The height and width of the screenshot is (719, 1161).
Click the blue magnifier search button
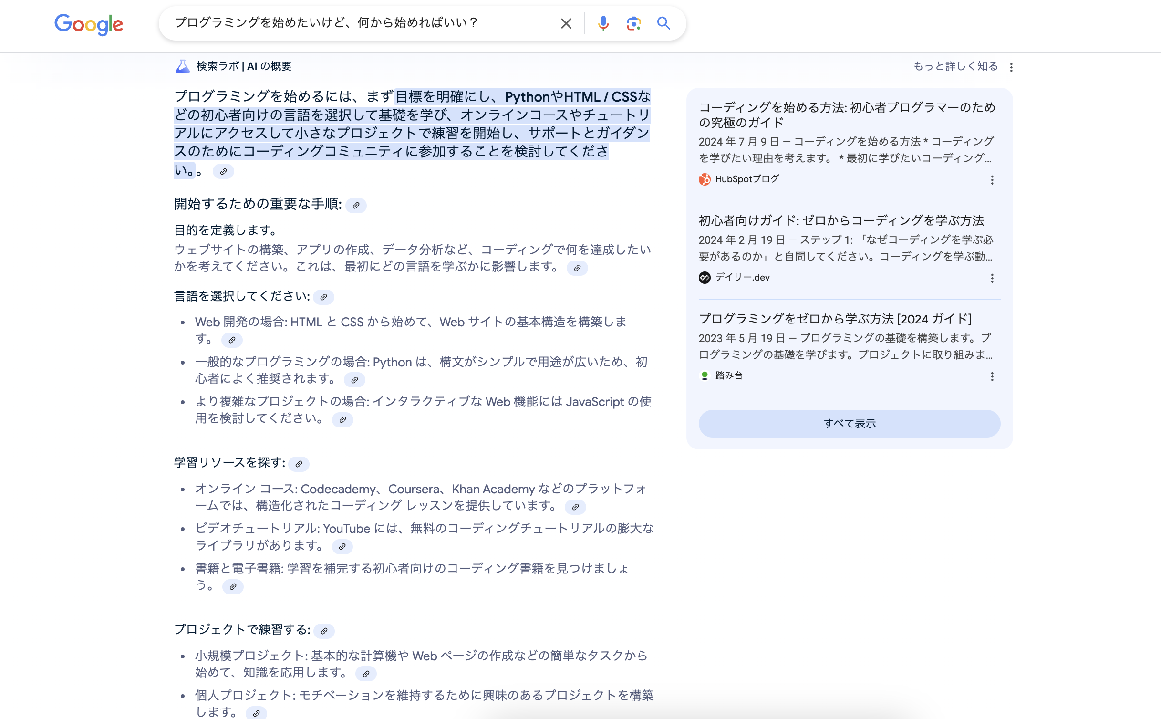(x=663, y=23)
